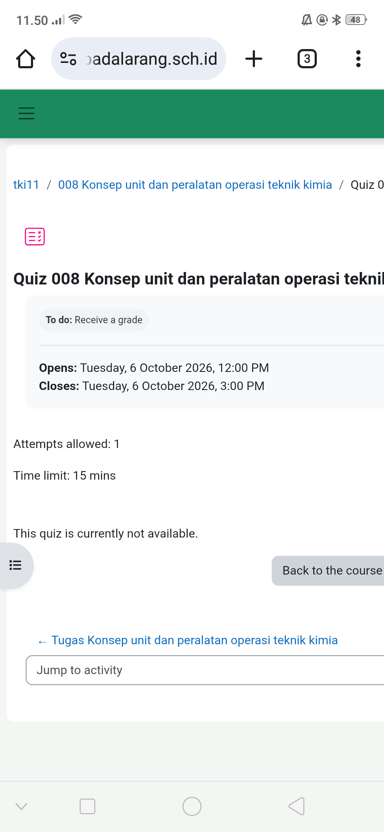The image size is (384, 832).
Task: Open the browser three-dot menu
Action: tap(358, 59)
